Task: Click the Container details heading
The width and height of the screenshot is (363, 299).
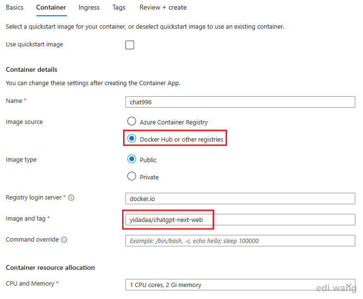Action: 32,69
